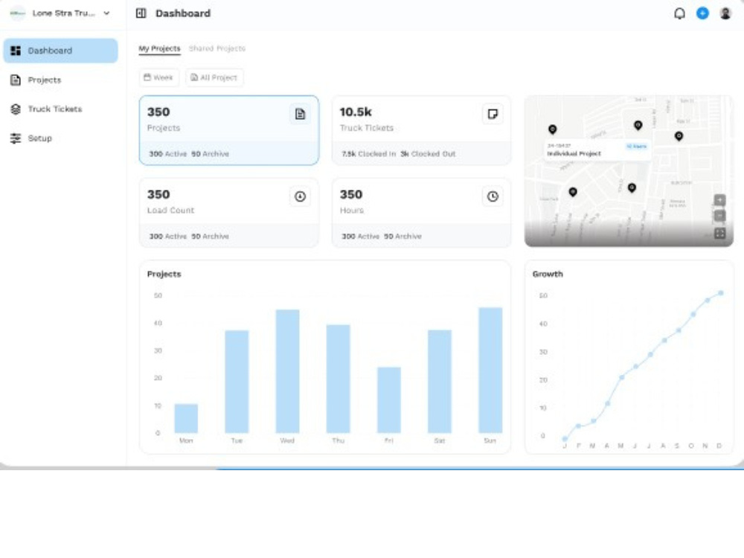Click the Projects chart title
This screenshot has height=558, width=744.
tap(164, 275)
